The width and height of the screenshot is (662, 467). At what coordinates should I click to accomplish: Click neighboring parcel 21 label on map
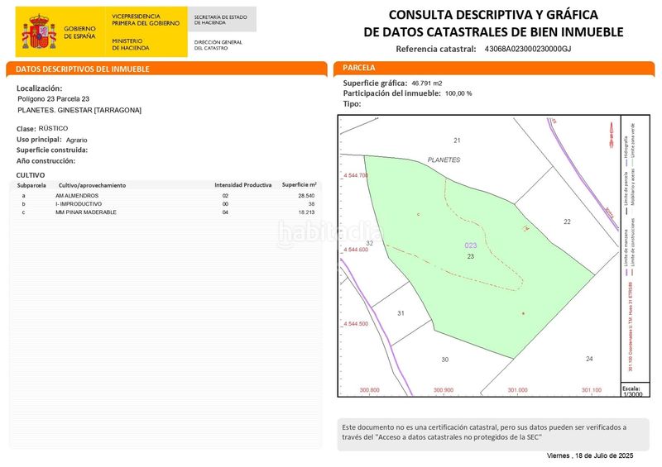point(457,141)
